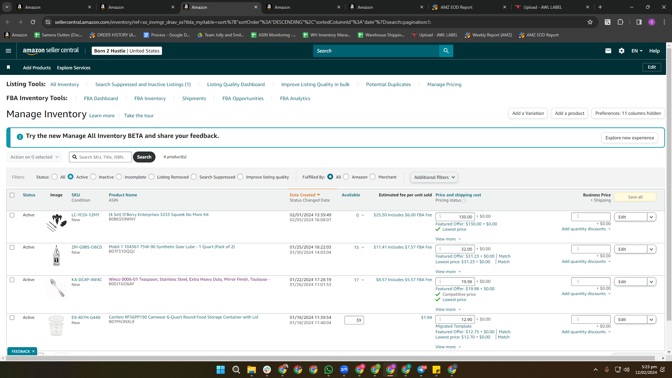The image size is (672, 378).
Task: Open the taskbar search icon
Action: tap(236, 370)
